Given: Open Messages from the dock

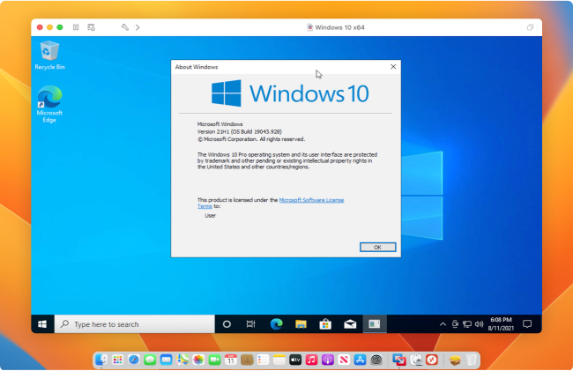Looking at the screenshot, I should (150, 360).
